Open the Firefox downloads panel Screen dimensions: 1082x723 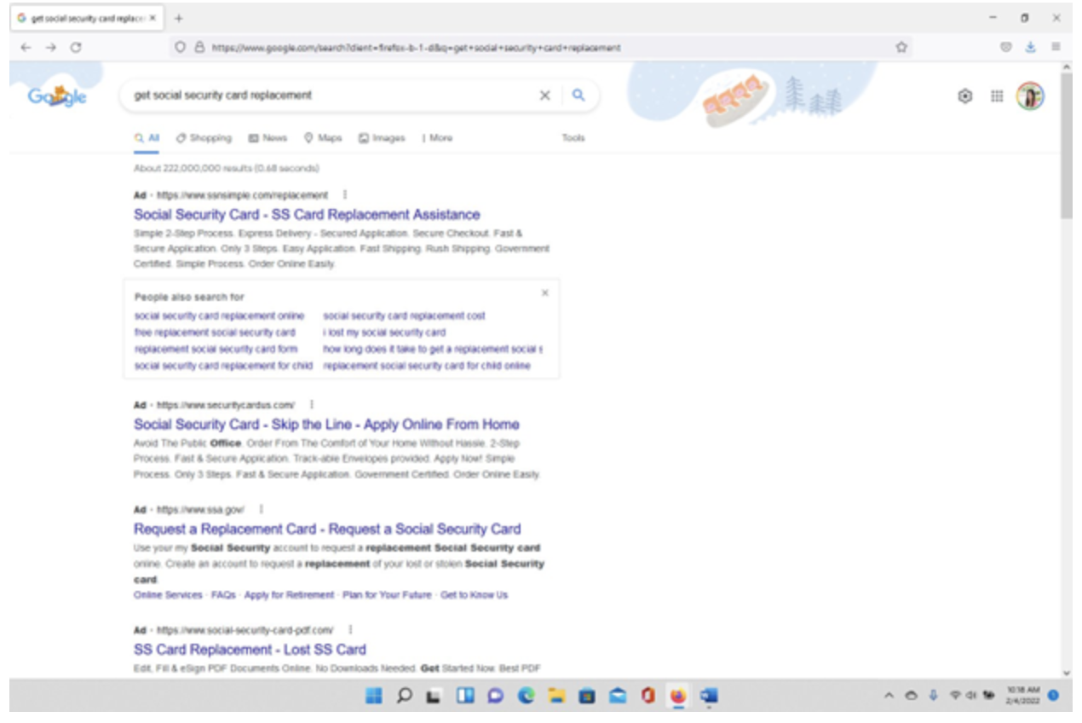pos(1030,48)
